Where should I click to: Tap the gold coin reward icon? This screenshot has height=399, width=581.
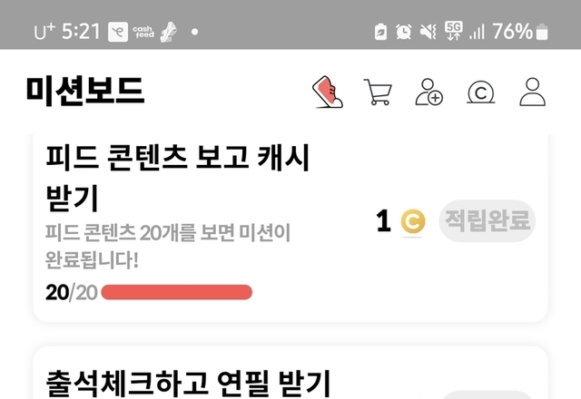(413, 221)
